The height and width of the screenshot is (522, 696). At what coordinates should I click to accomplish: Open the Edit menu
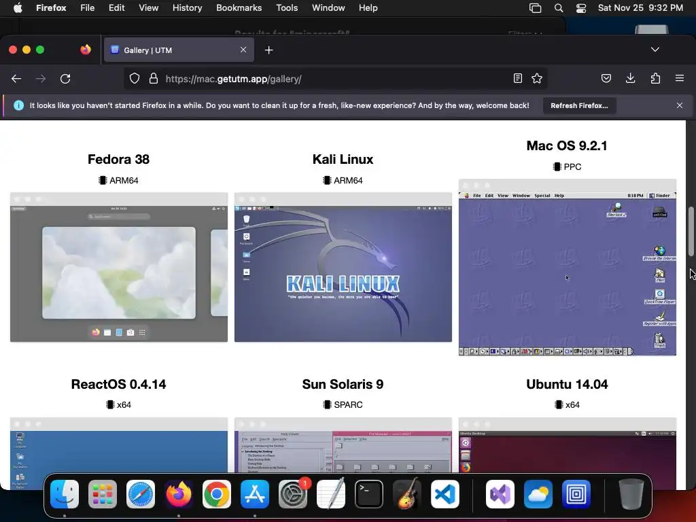116,7
